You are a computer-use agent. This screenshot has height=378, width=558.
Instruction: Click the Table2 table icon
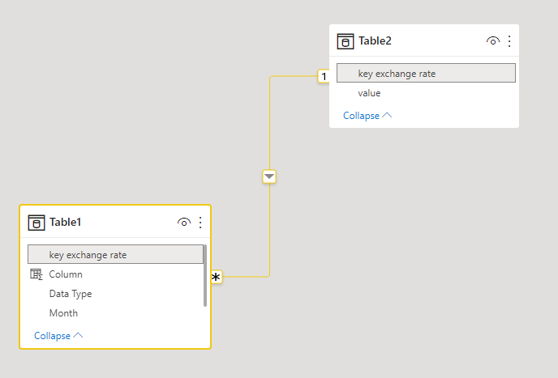tap(346, 41)
